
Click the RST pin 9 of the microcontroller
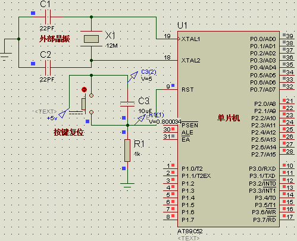(170, 89)
